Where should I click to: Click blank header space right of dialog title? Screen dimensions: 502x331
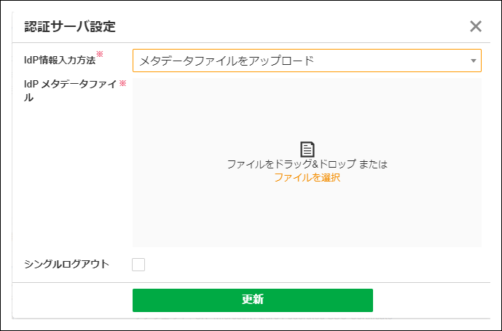tap(291, 27)
